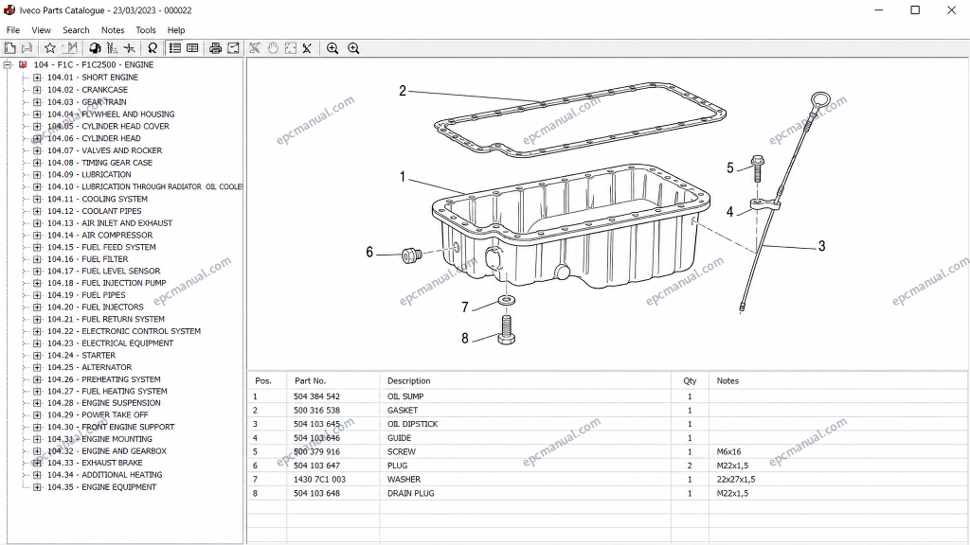Click the greyed pointer-select tool icon
Image resolution: width=970 pixels, height=545 pixels.
[x=255, y=48]
